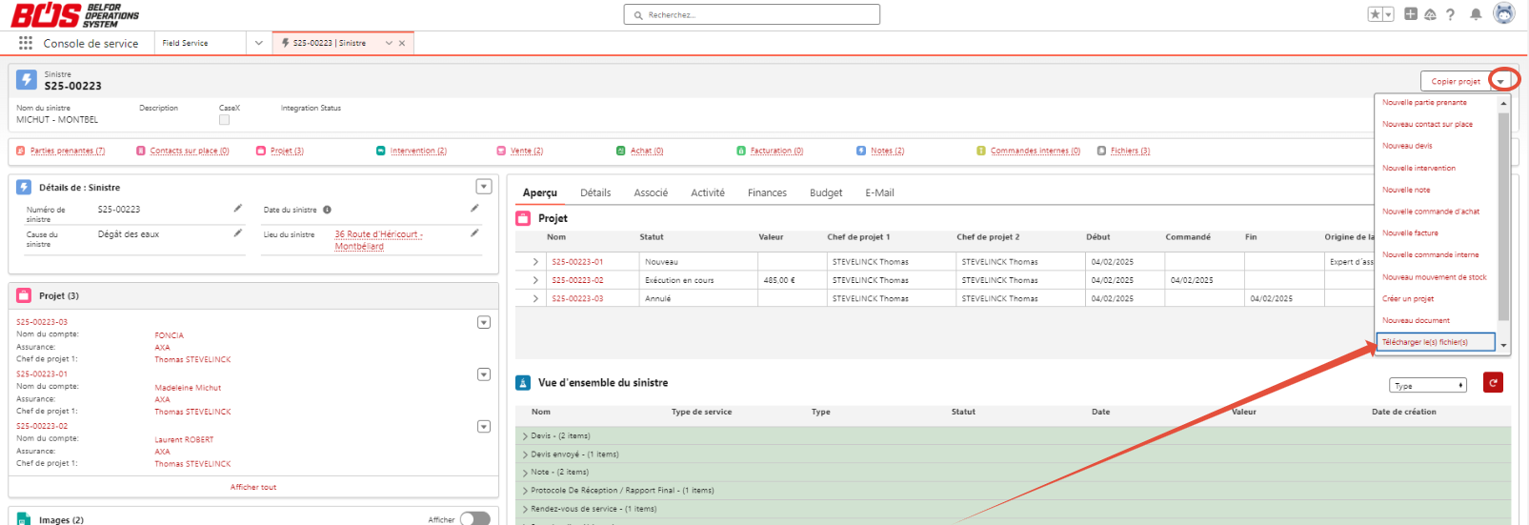1529x525 pixels.
Task: Switch to the Finances tab
Action: pos(767,192)
